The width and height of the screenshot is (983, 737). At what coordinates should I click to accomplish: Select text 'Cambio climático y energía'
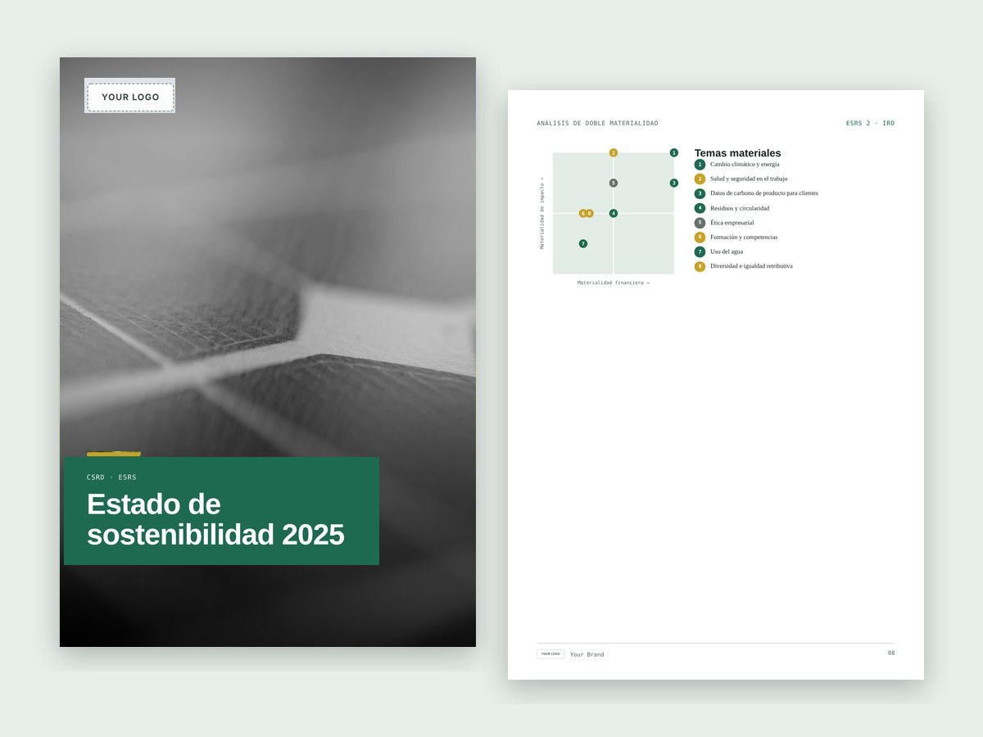pos(745,165)
